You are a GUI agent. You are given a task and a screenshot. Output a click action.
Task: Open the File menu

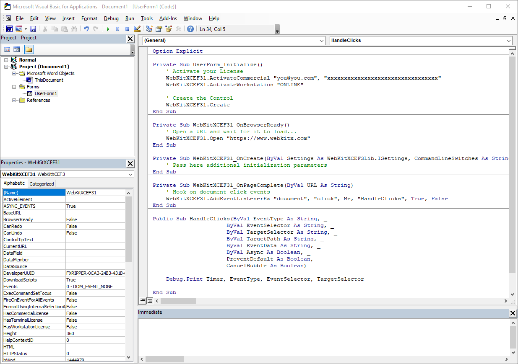tap(20, 18)
